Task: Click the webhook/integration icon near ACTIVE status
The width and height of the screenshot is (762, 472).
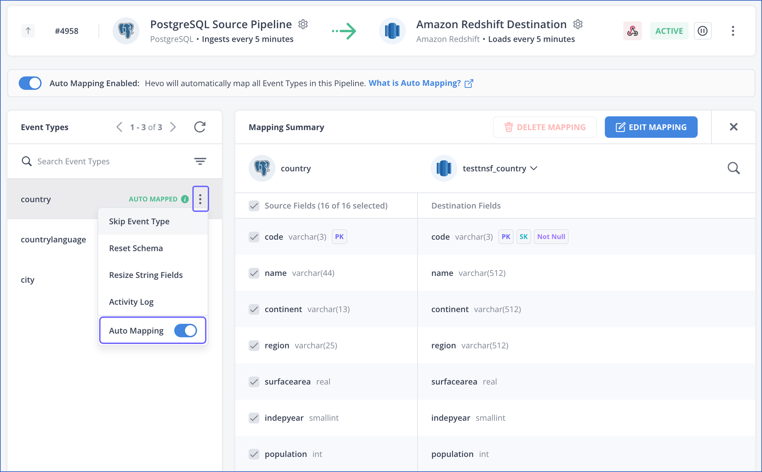Action: point(633,31)
